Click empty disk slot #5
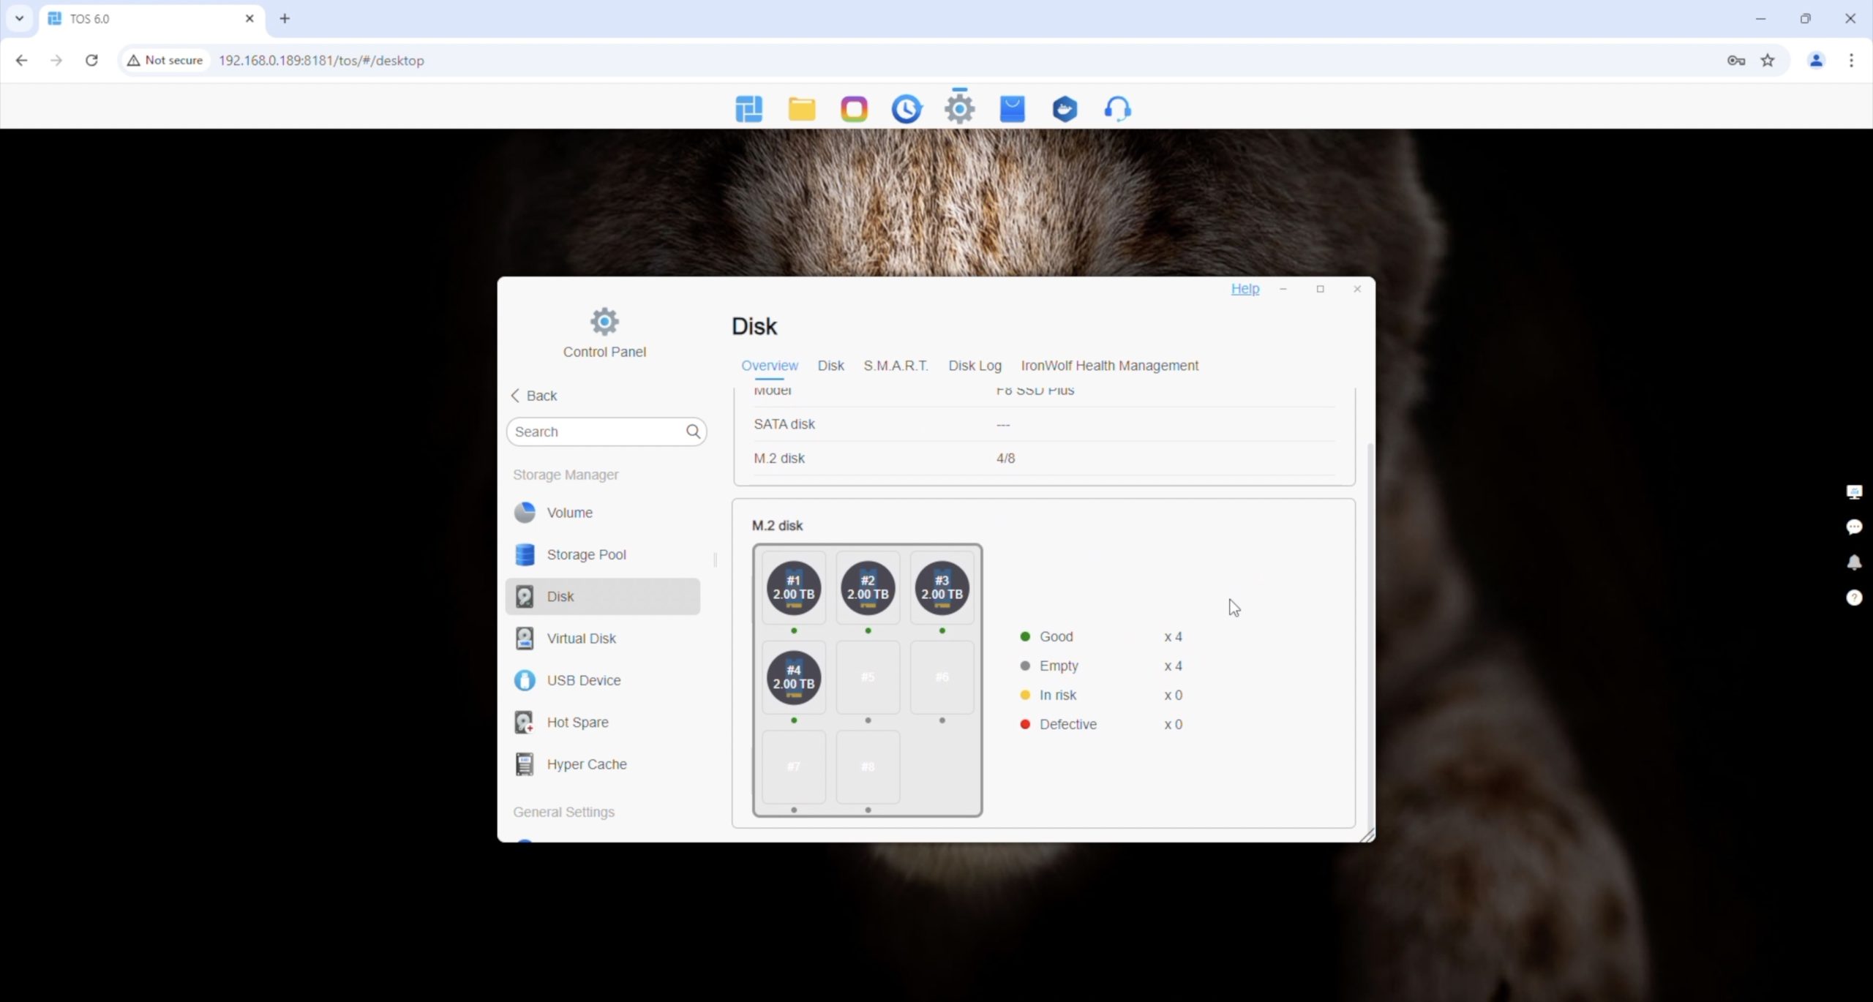Screen dimensions: 1873x1002 [868, 677]
